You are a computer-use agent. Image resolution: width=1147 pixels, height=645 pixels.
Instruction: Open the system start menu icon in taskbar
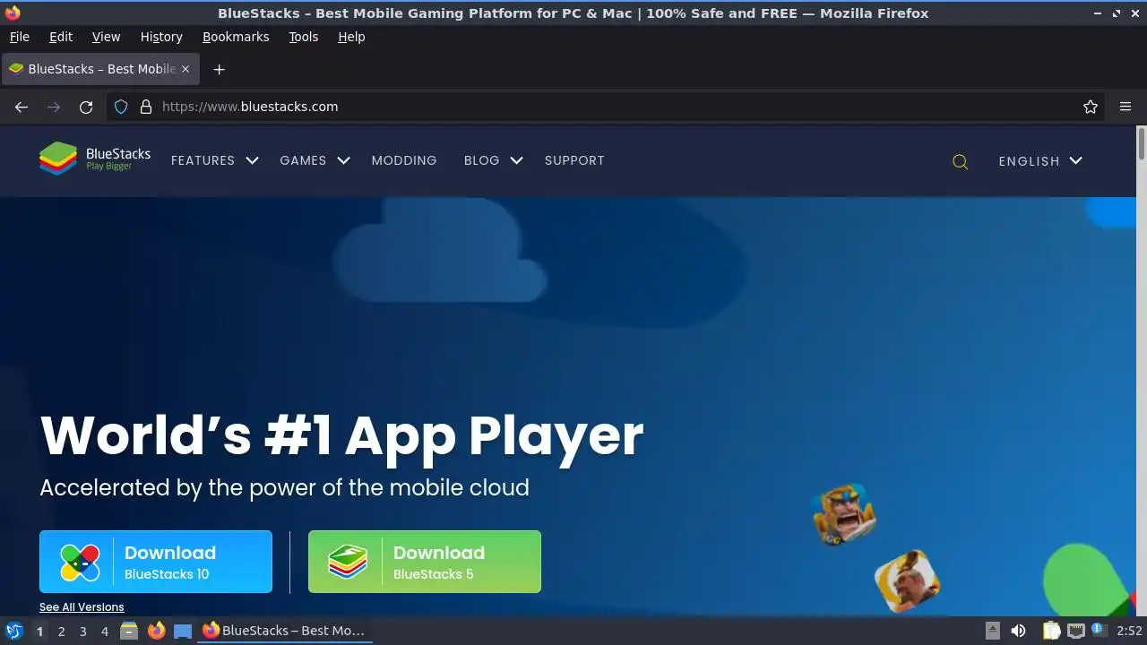click(13, 631)
